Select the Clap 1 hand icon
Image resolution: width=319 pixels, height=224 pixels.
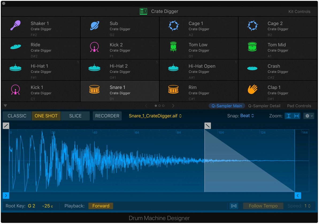(252, 89)
